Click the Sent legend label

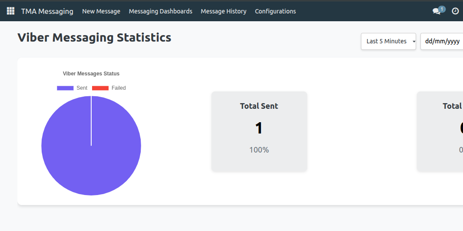(x=82, y=88)
